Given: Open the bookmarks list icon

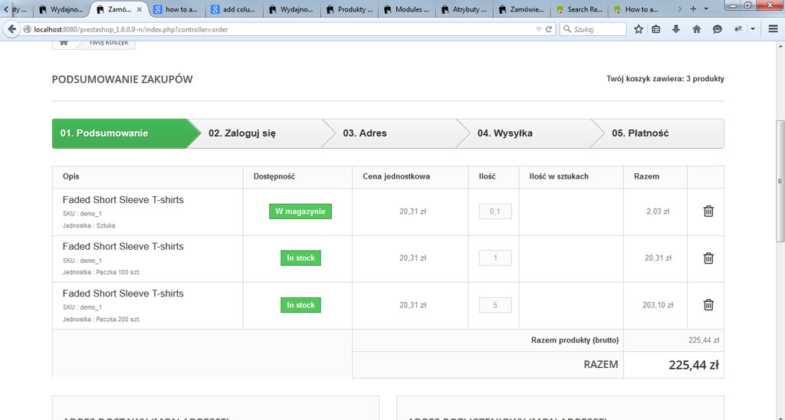Looking at the screenshot, I should [x=656, y=30].
